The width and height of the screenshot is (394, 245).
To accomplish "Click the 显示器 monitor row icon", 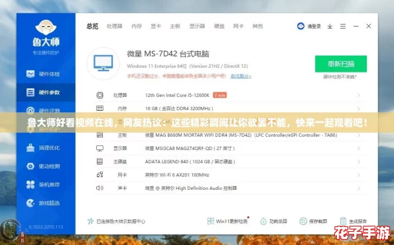I will [x=99, y=149].
